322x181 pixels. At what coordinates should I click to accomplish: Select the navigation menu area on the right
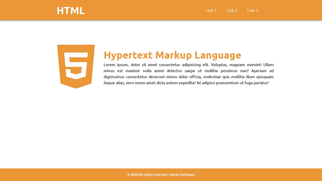(231, 10)
